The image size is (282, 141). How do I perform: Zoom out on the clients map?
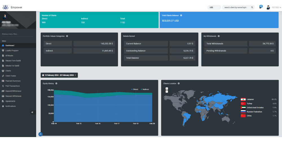(x=167, y=91)
